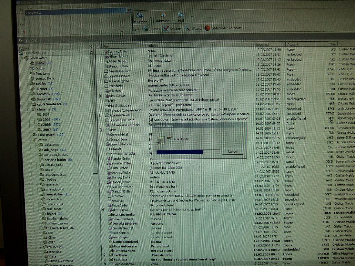Sort messages by the Subject column

click(200, 45)
